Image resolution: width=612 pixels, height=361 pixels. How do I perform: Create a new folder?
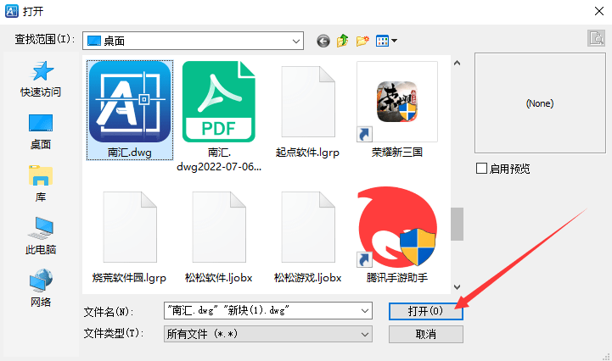(x=362, y=41)
